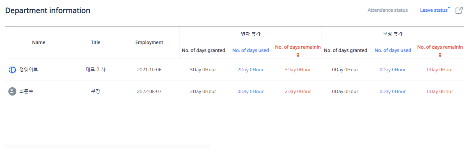Click 정웨이브's 3Day 0Hour remaining value
Screen dimensions: 466x153
[298, 70]
